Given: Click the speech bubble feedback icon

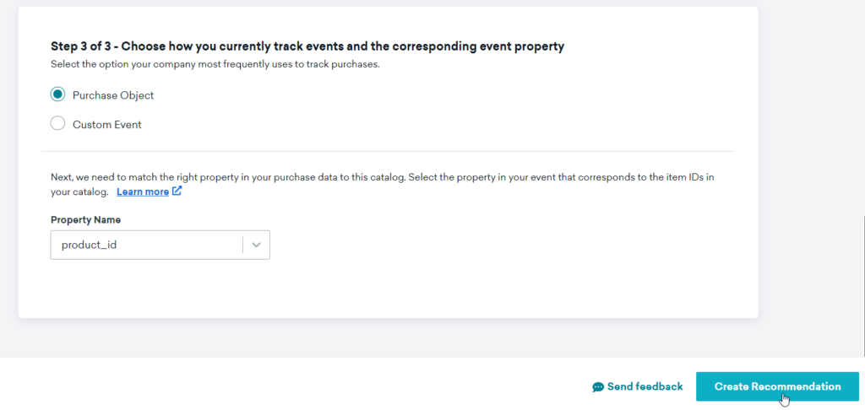Looking at the screenshot, I should tap(598, 387).
